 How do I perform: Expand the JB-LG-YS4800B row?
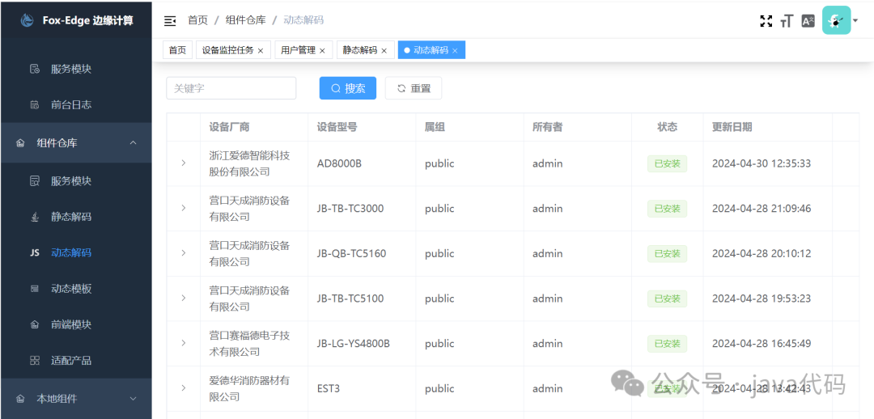tap(184, 343)
